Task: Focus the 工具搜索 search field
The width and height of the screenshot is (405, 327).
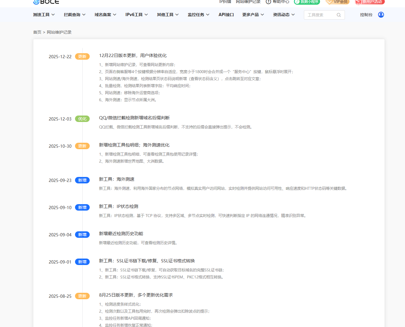Action: [320, 15]
